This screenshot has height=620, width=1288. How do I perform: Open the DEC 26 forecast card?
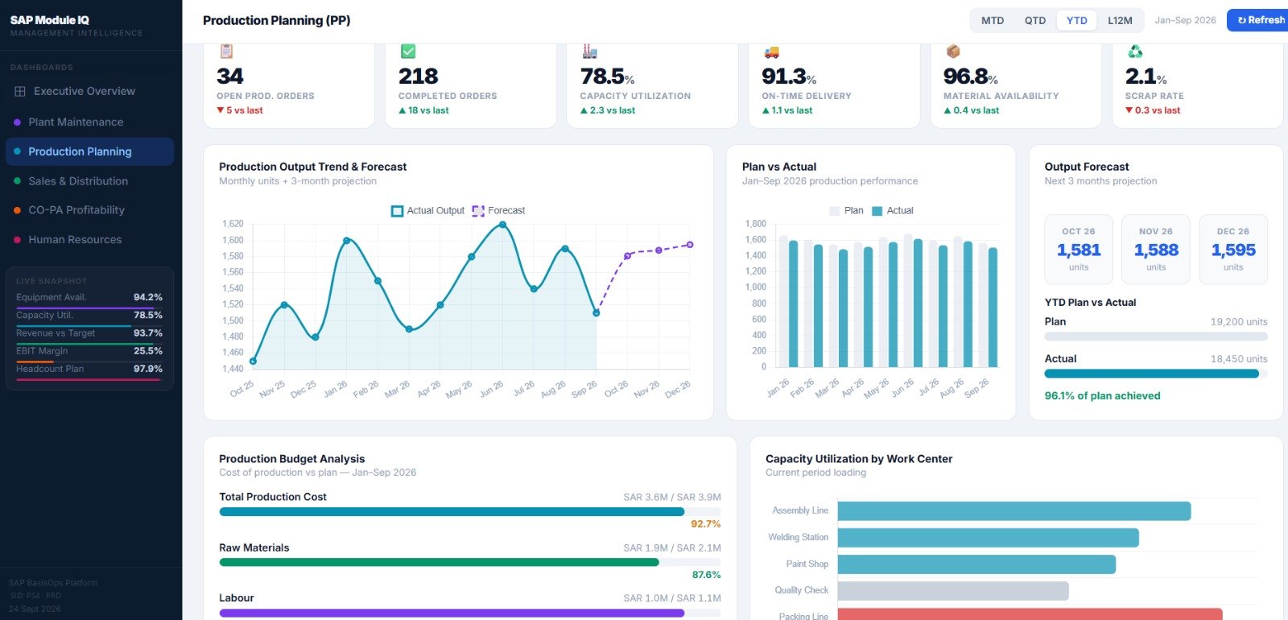pyautogui.click(x=1233, y=250)
